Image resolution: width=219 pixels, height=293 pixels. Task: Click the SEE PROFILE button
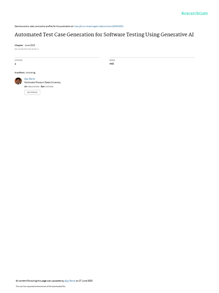32,92
